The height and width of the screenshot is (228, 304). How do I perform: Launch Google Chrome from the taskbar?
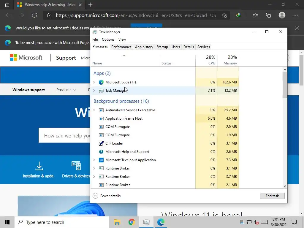(132, 222)
